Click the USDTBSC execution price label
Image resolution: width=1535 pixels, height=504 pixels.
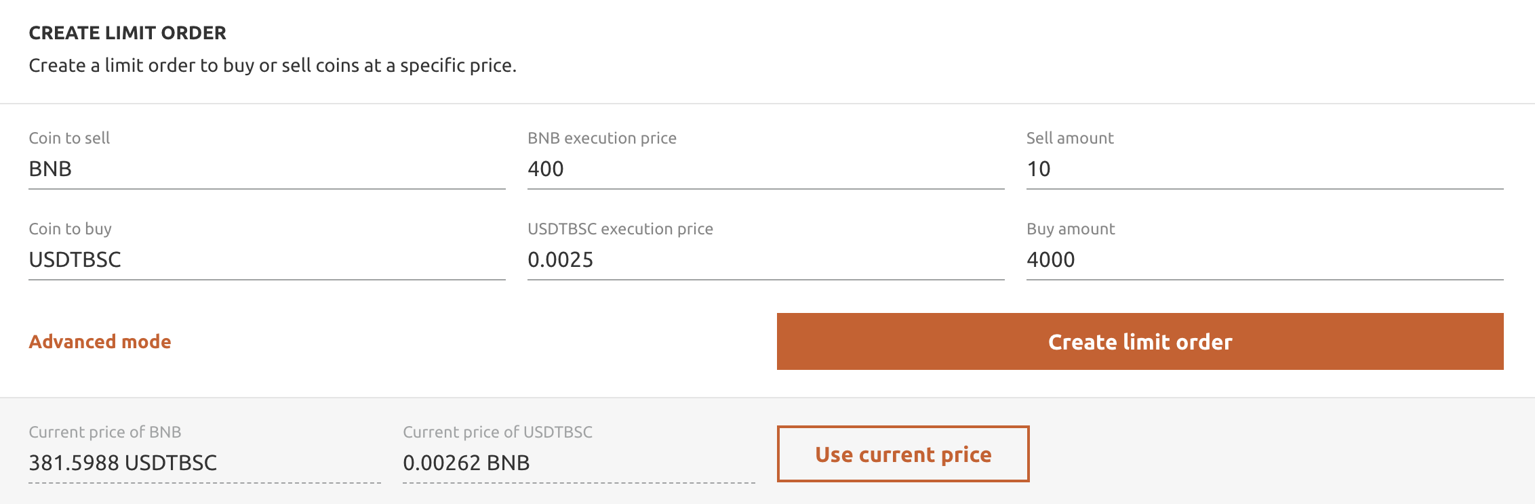click(620, 229)
